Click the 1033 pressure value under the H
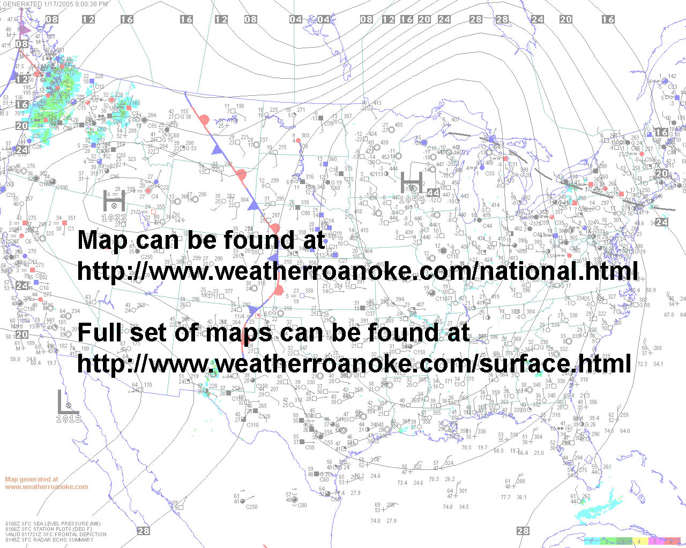This screenshot has width=686, height=548. point(114,218)
